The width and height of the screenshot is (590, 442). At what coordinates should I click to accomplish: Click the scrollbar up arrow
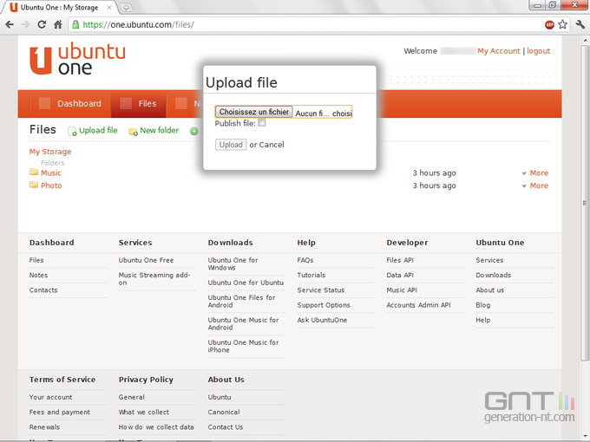coord(584,40)
